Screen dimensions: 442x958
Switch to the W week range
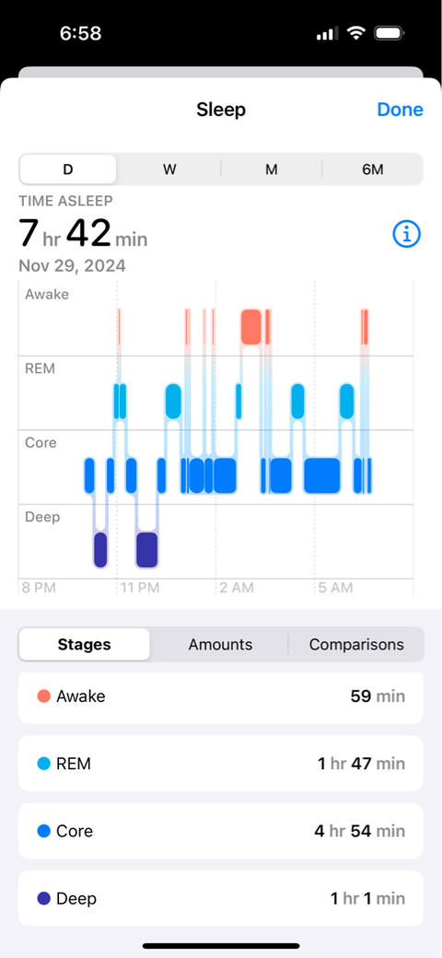click(x=169, y=169)
